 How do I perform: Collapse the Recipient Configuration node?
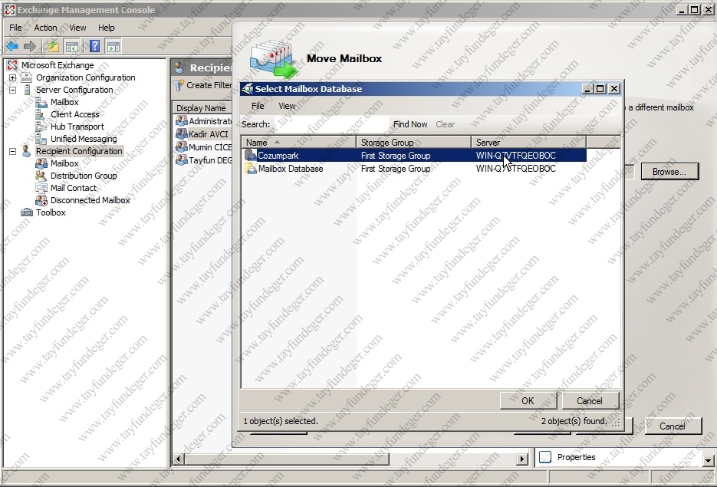click(x=13, y=151)
